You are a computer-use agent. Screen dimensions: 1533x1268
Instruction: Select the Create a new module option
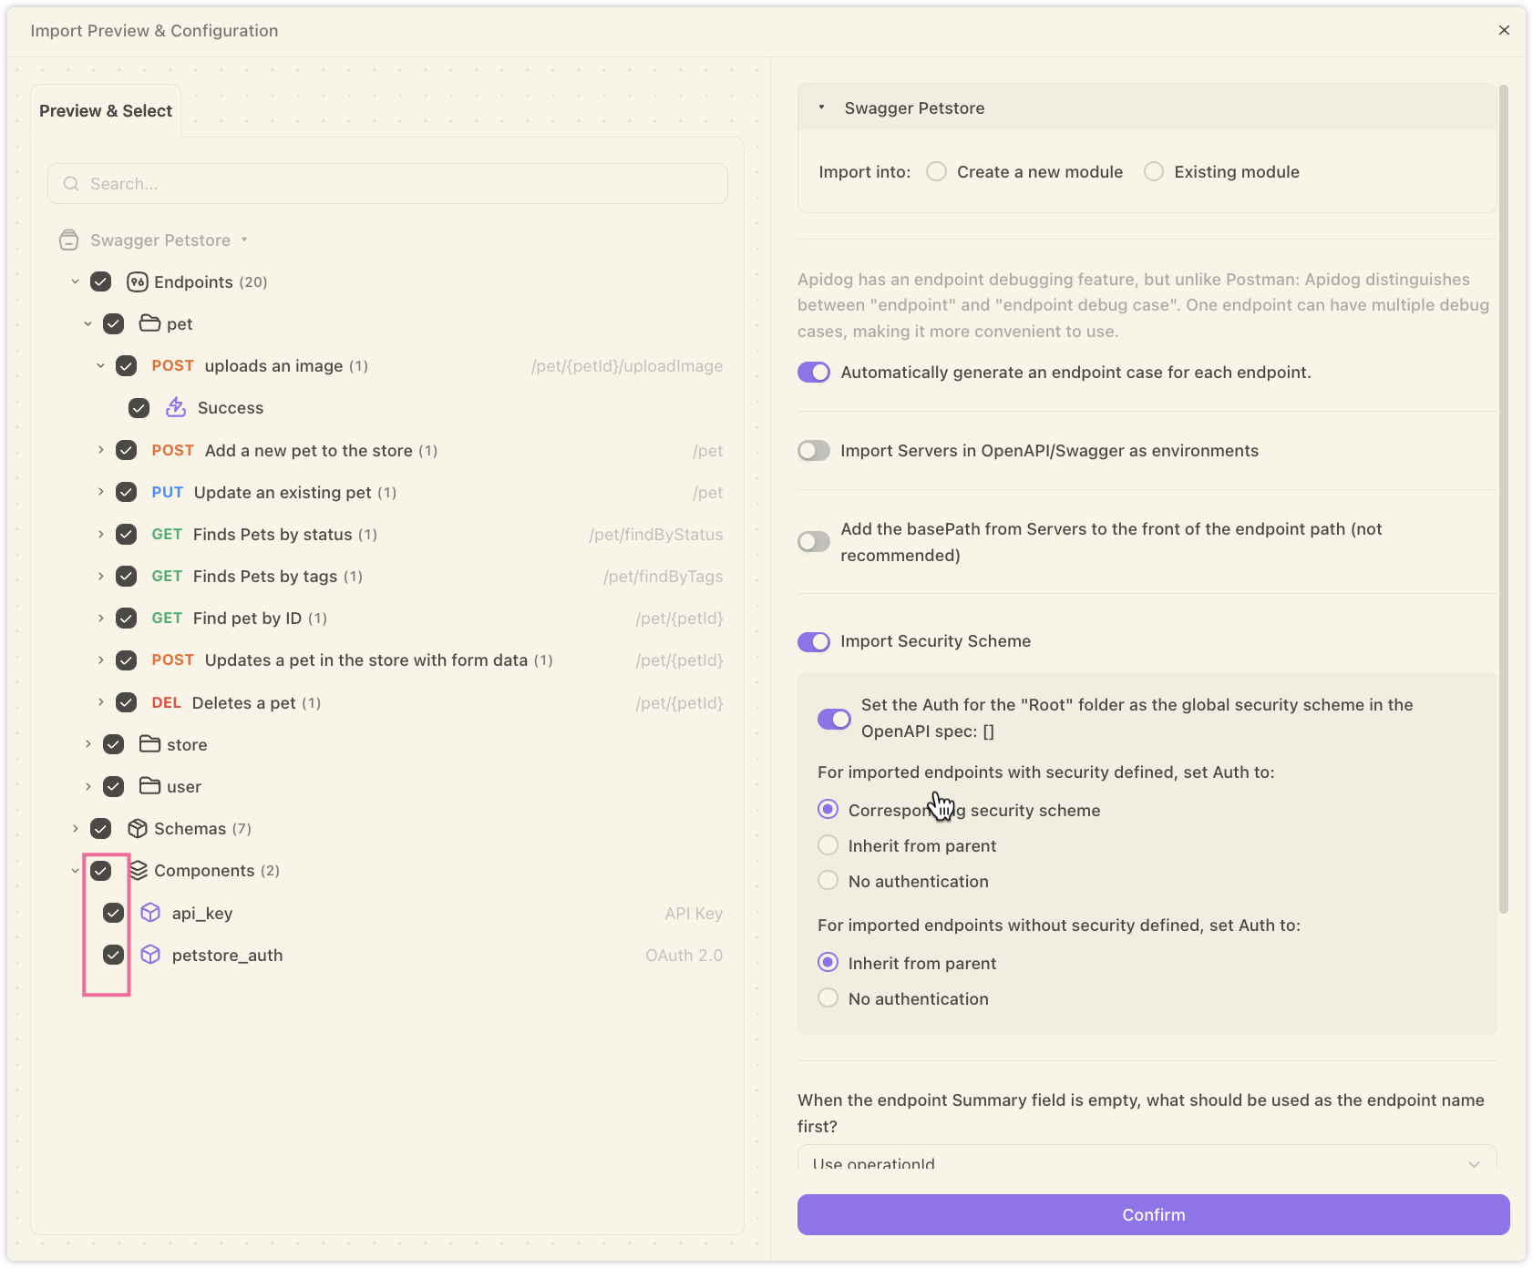pyautogui.click(x=936, y=172)
